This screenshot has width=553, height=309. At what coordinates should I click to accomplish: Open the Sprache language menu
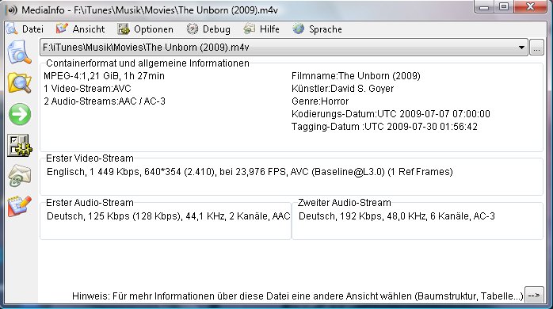(x=326, y=29)
